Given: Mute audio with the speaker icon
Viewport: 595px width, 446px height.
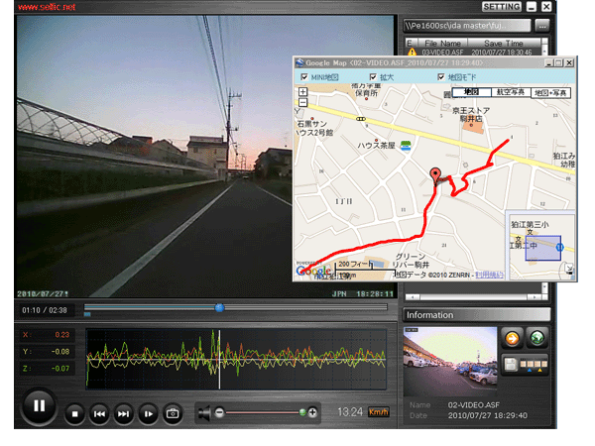Looking at the screenshot, I should click(x=204, y=413).
